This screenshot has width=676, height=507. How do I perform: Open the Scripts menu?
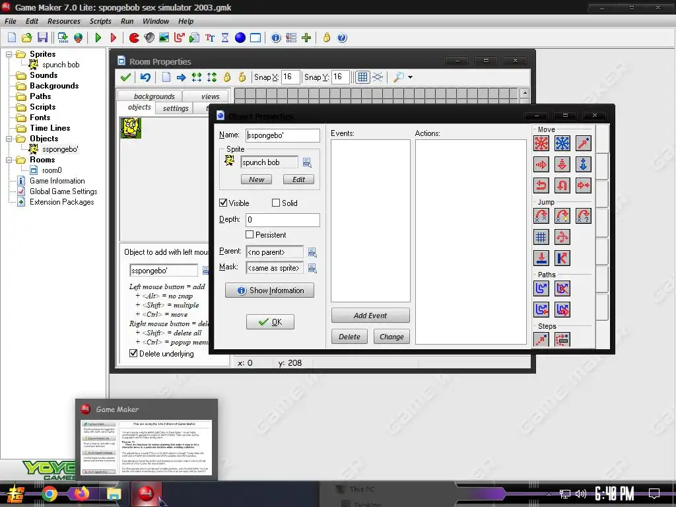100,21
